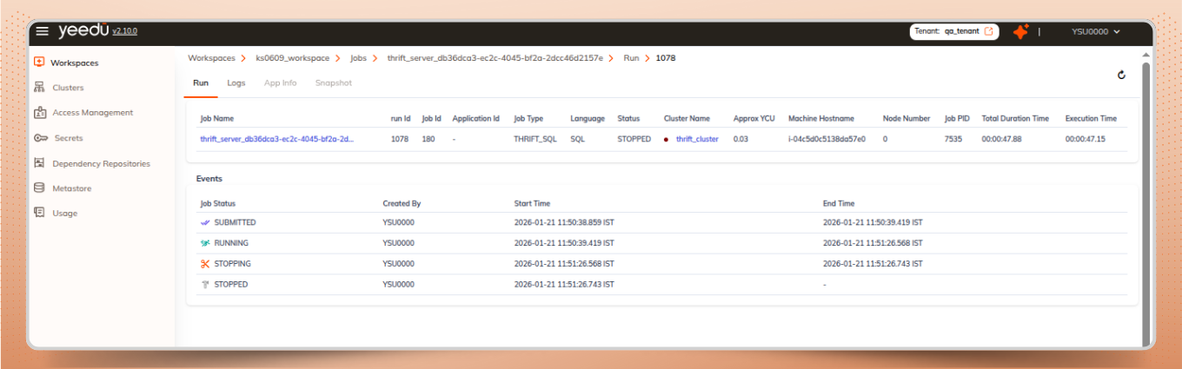Select run Id value 1078
1182x369 pixels.
click(400, 139)
